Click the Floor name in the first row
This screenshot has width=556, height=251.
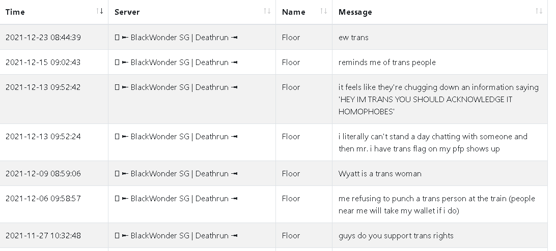[291, 38]
